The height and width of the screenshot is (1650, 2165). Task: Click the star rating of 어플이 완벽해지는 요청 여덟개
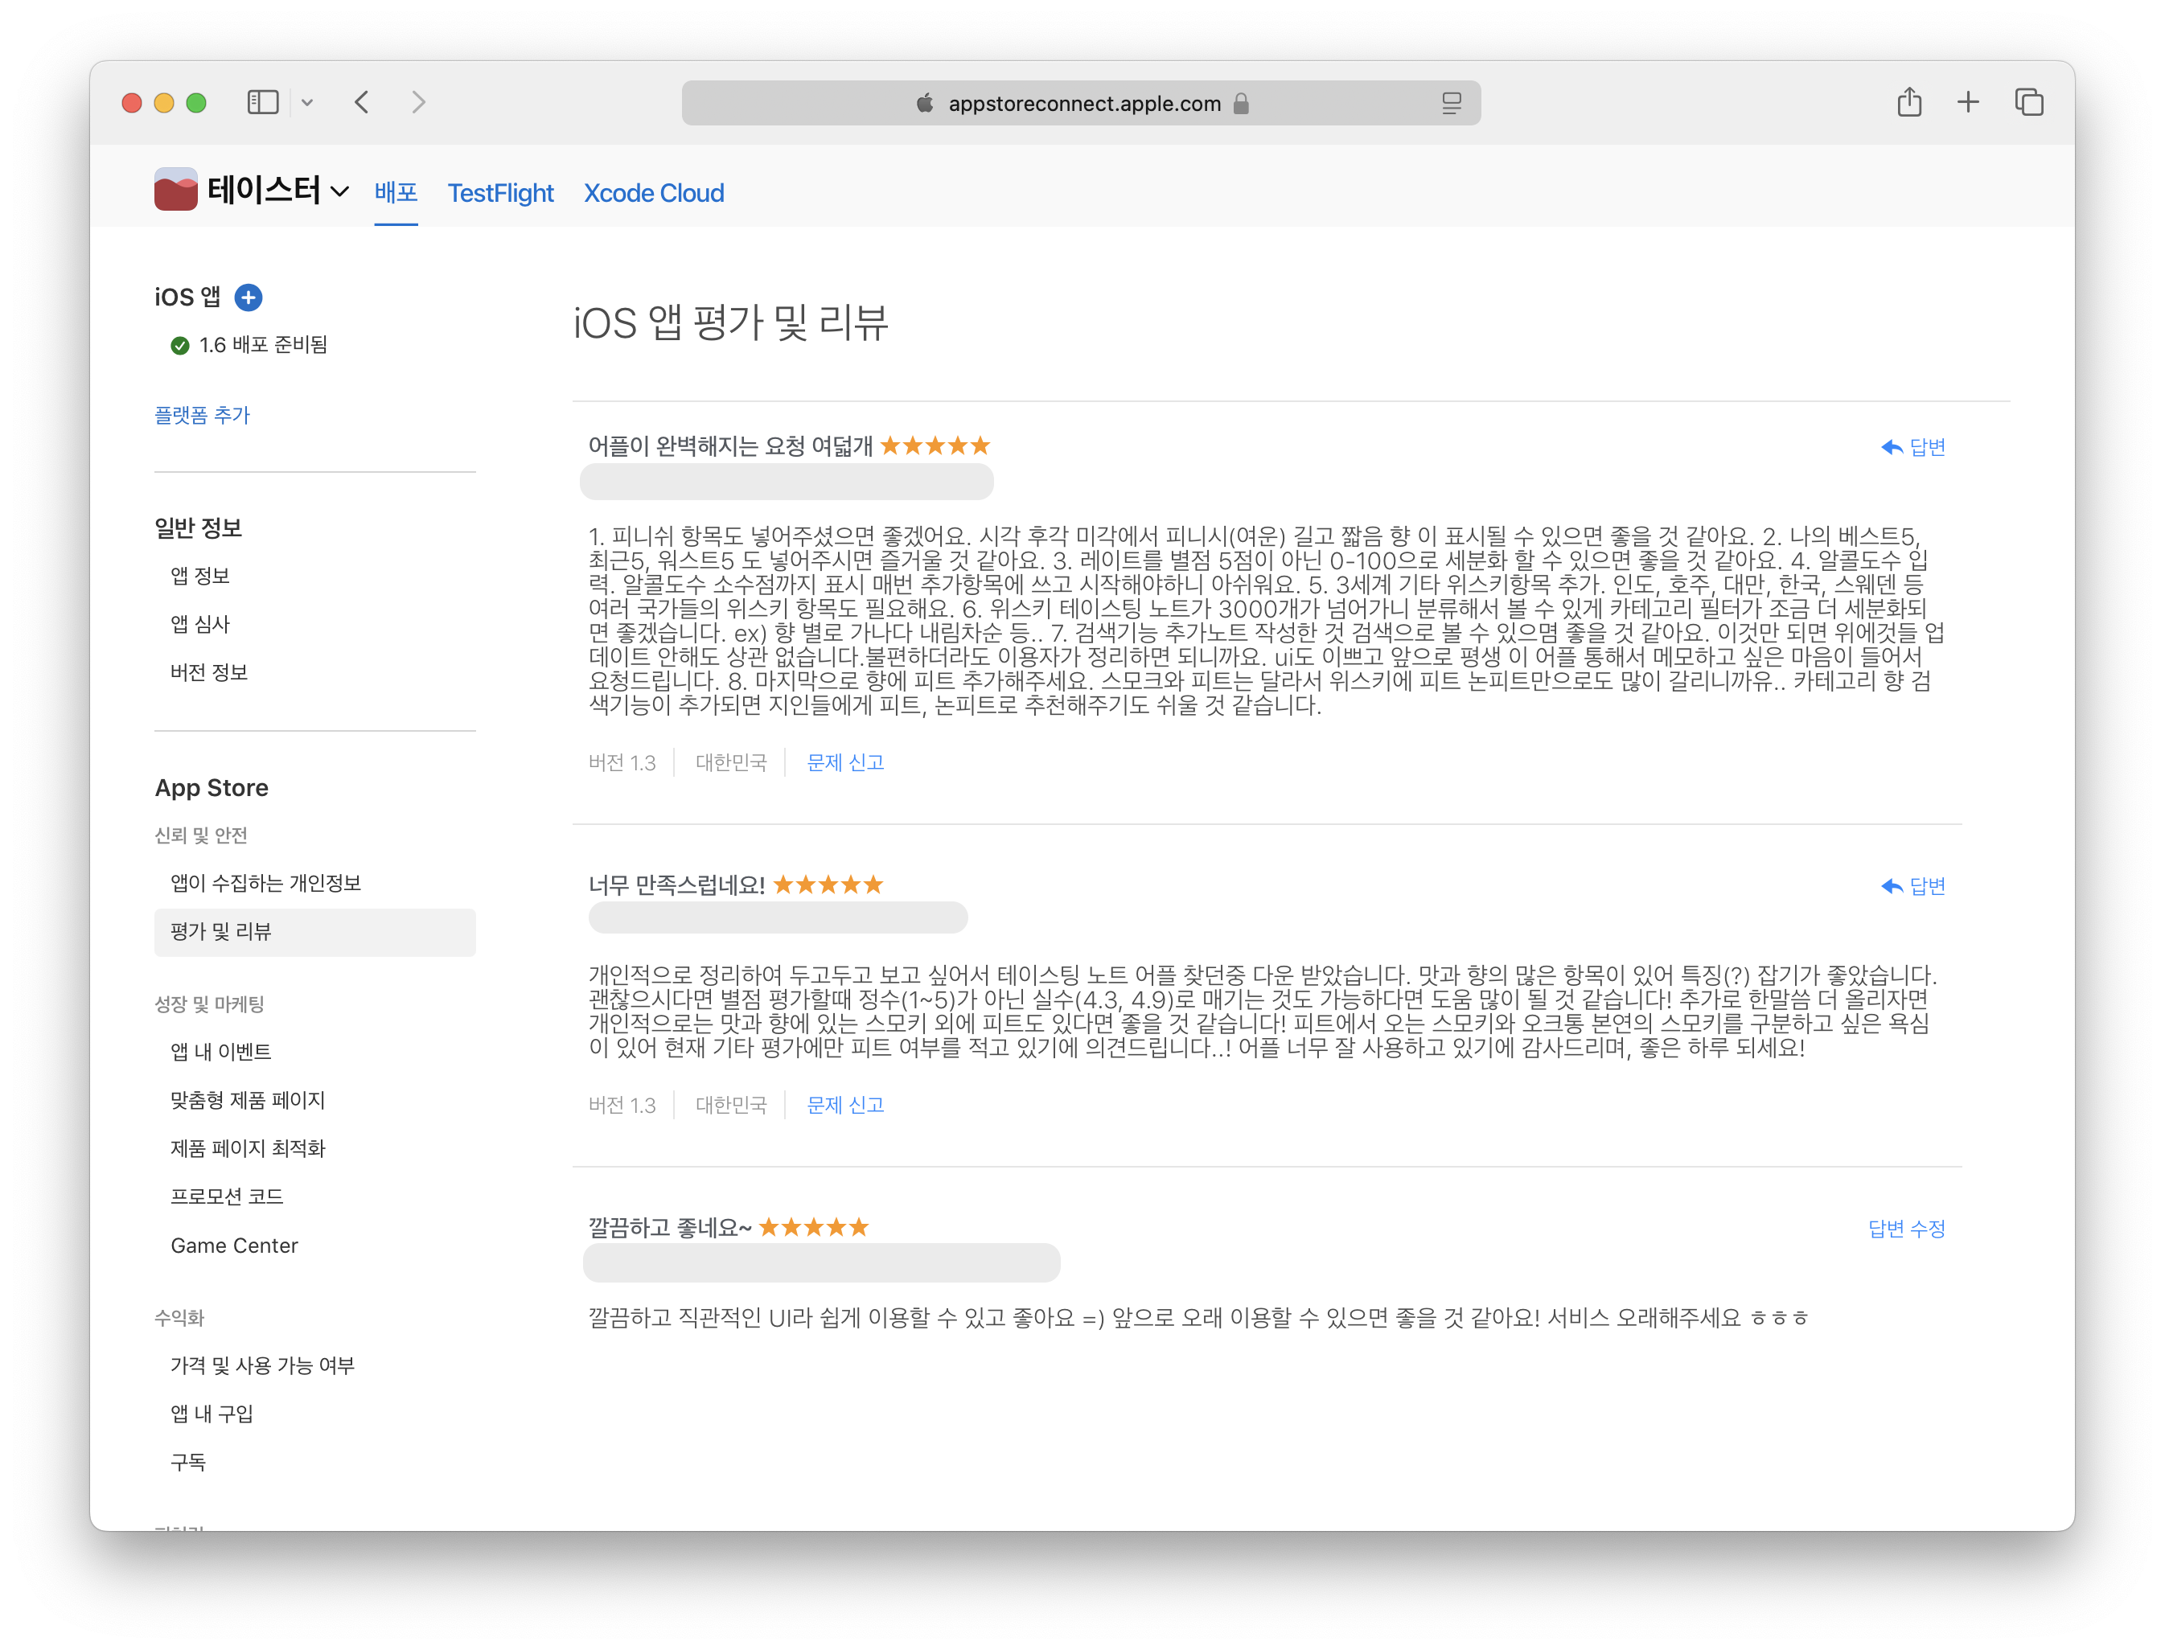point(935,446)
